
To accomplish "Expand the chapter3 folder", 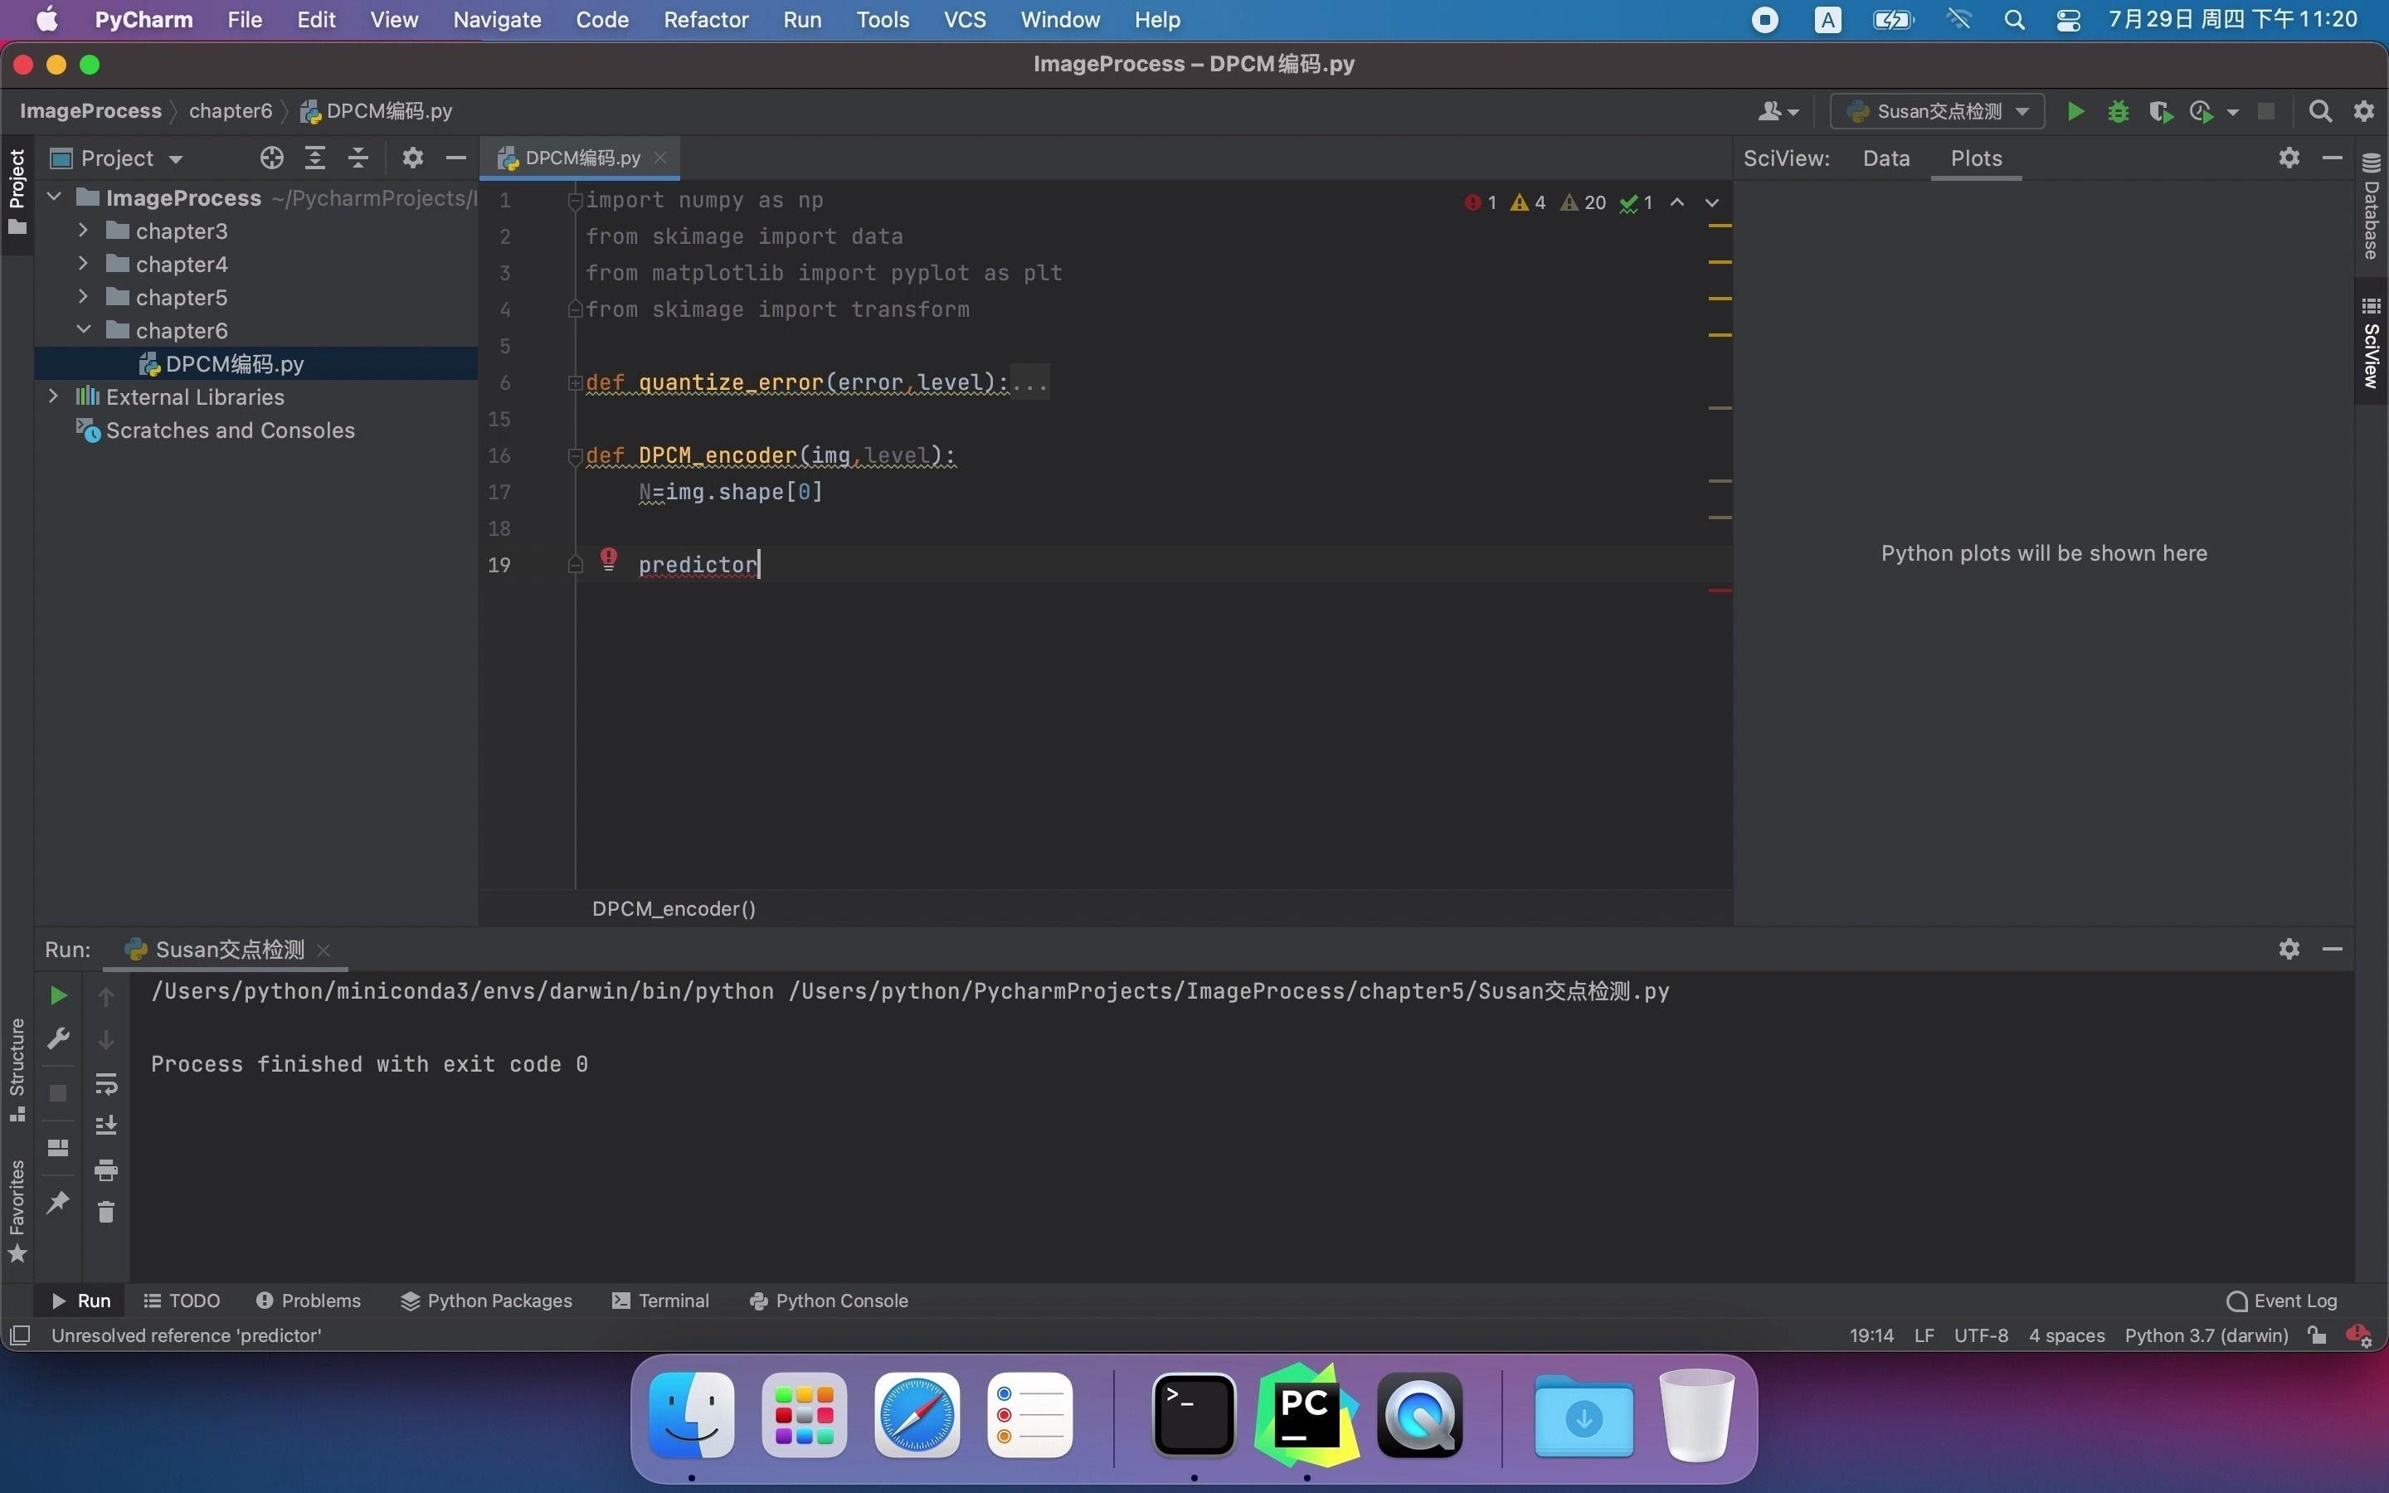I will [83, 231].
